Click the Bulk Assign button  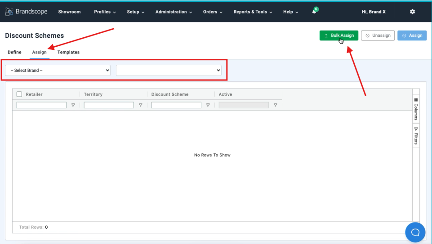point(339,35)
